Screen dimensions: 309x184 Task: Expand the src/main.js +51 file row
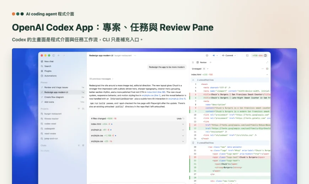[137, 130]
